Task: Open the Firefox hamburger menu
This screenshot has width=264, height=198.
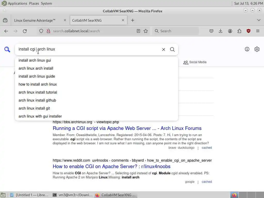Action: [x=258, y=31]
